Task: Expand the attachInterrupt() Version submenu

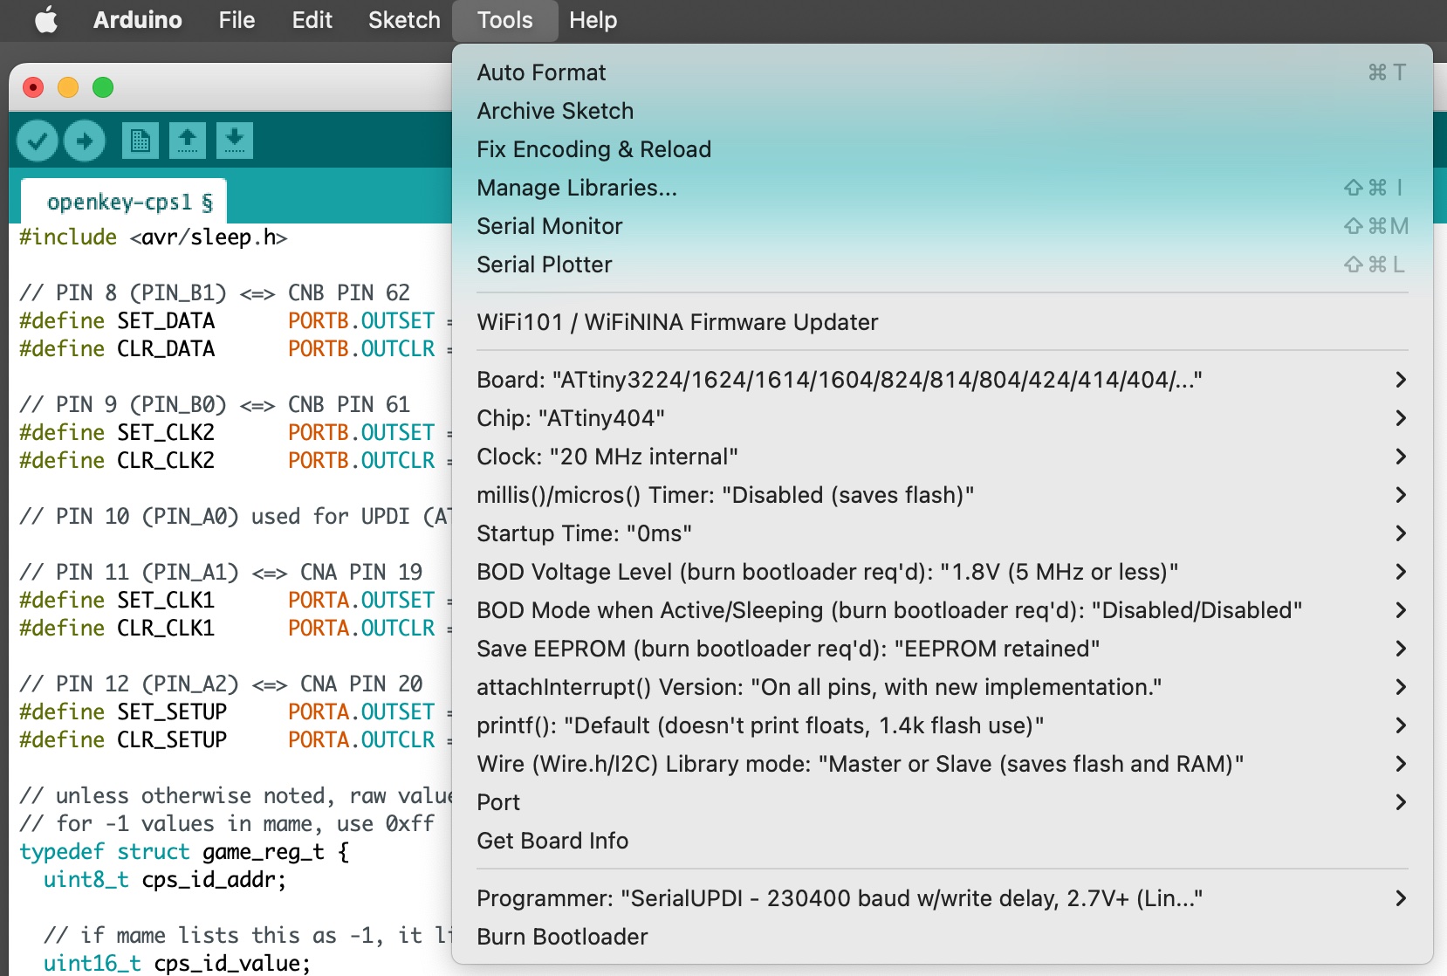Action: tap(943, 687)
